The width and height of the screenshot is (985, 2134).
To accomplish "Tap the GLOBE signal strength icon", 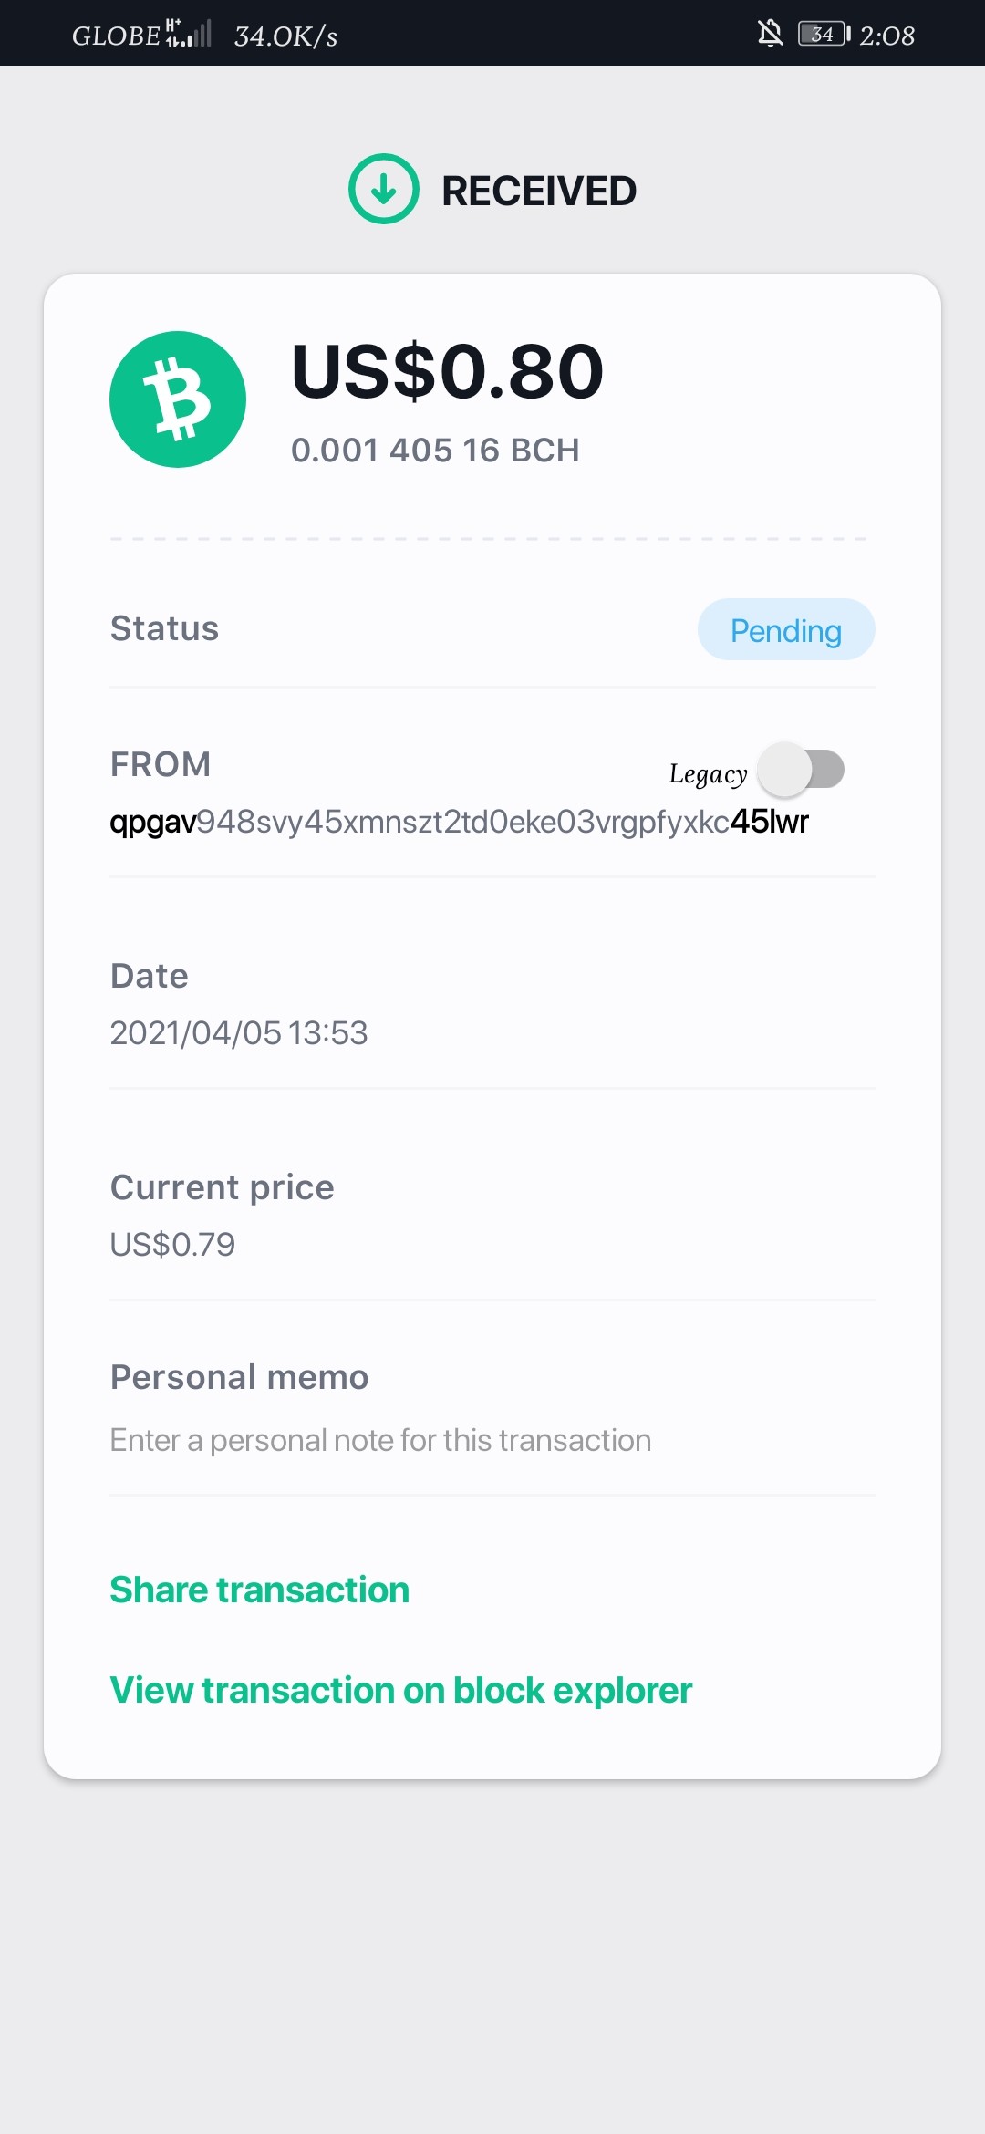I will tap(189, 33).
